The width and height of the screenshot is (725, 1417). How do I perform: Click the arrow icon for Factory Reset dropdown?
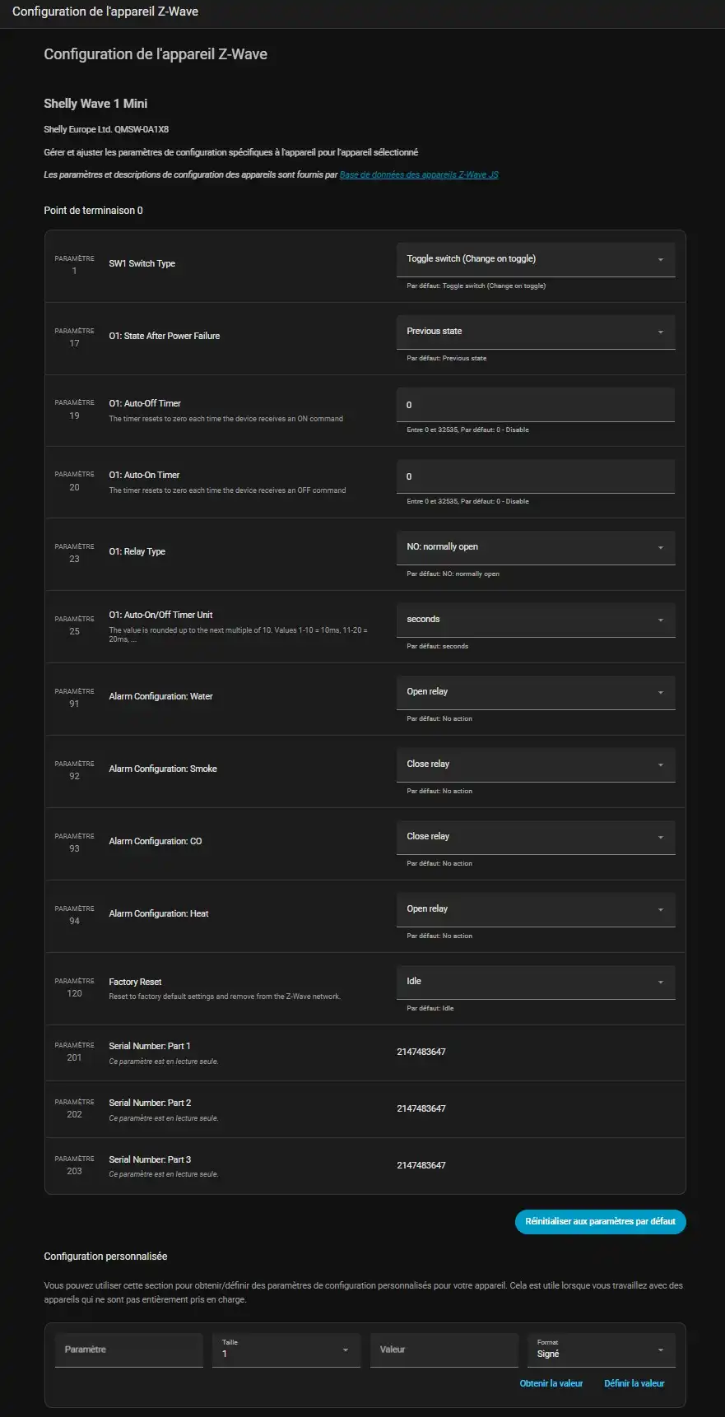point(660,982)
